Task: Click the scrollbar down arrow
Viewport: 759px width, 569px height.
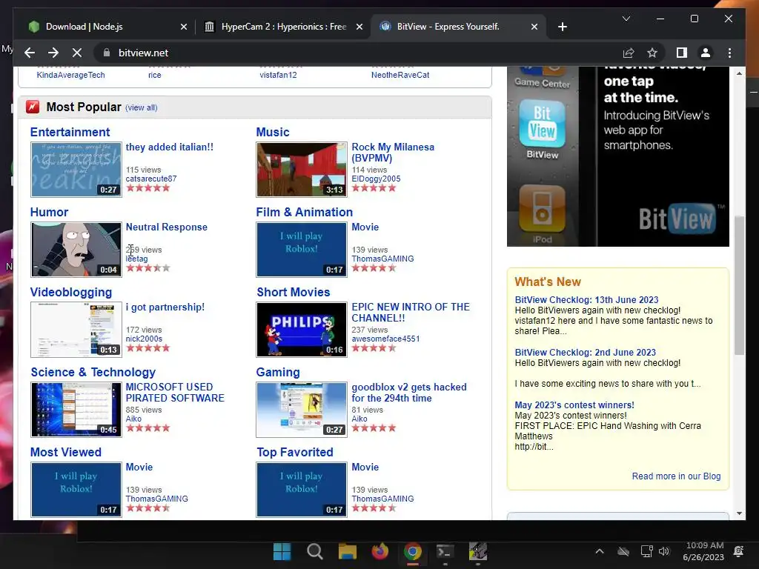Action: [739, 514]
